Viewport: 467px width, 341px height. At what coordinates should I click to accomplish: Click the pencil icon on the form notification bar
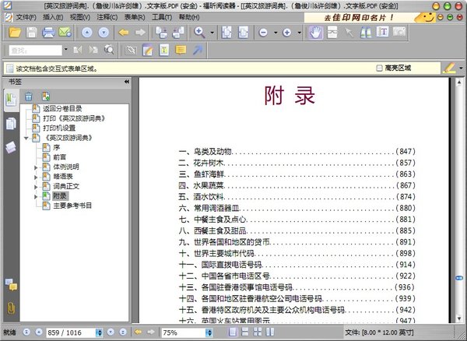449,69
